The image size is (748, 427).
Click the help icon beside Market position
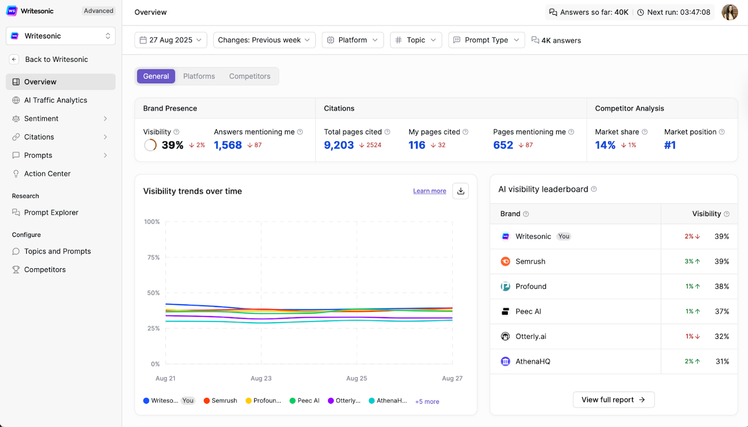pos(722,132)
